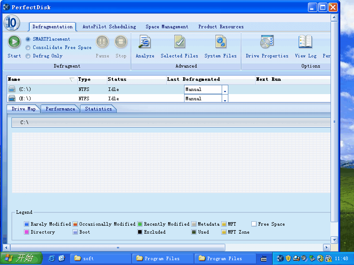Viewport: 354px width, 265px height.
Task: Select the C:\ drive icon in list
Action: point(12,89)
